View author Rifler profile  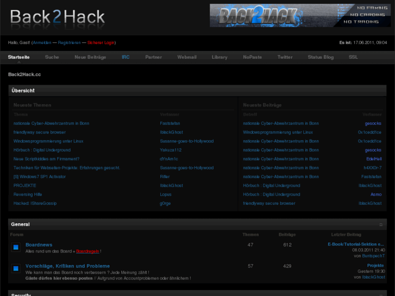pyautogui.click(x=165, y=177)
